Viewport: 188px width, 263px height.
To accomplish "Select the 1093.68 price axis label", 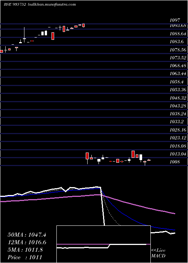I will coord(178,26).
